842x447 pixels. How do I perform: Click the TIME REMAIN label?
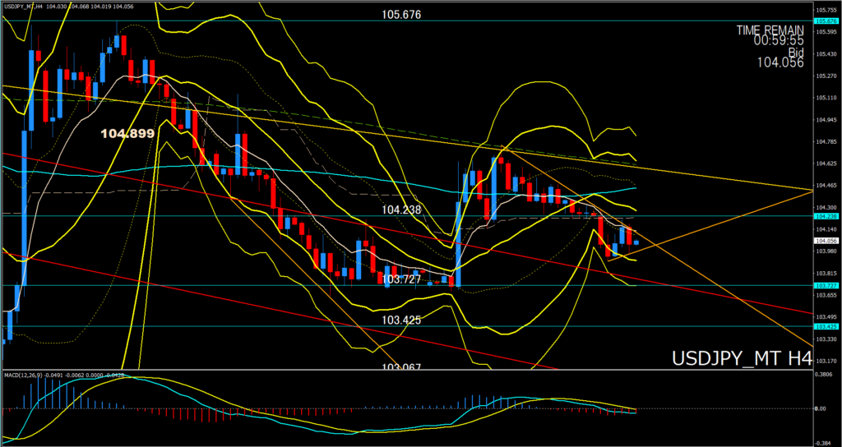click(770, 30)
